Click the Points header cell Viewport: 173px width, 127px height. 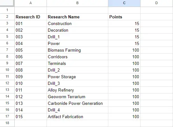pos(124,17)
